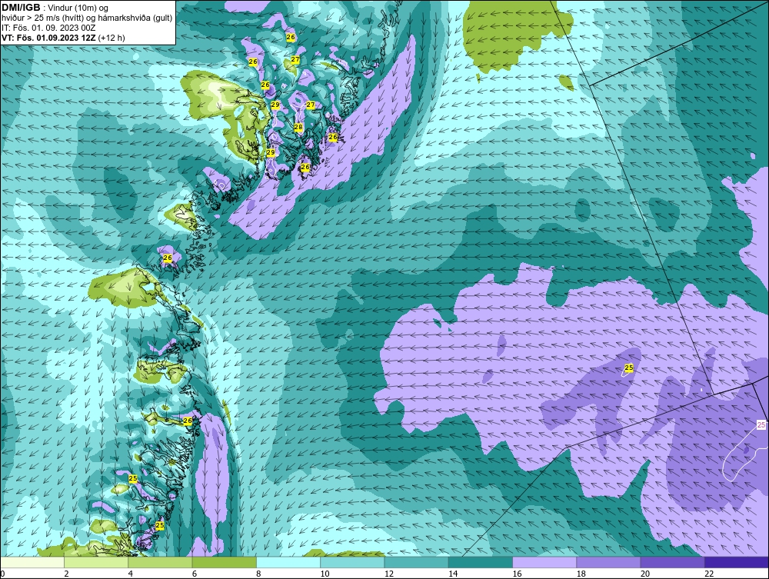
Task: Click the 4–6 m/s green legend swatch
Action: [x=161, y=562]
